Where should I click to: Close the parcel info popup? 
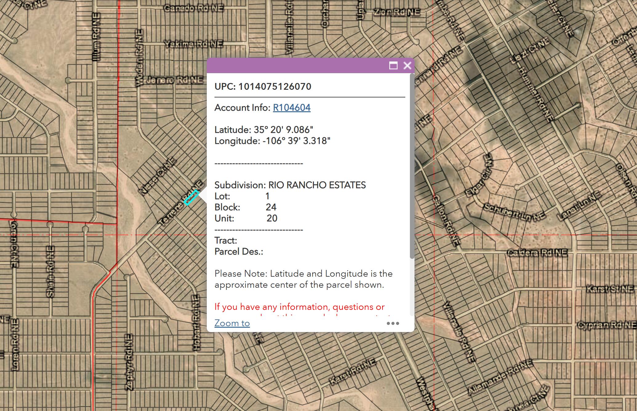click(407, 65)
